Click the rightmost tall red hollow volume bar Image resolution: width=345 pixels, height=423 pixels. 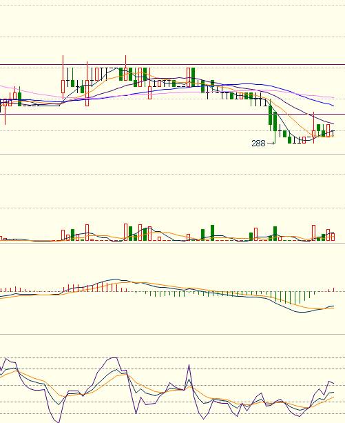coord(313,233)
